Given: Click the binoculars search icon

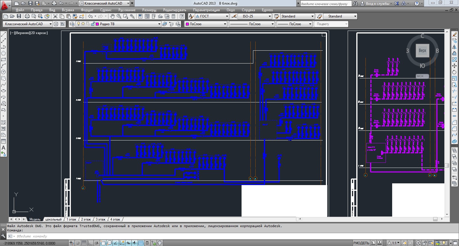Looking at the screenshot, I should (355, 3).
